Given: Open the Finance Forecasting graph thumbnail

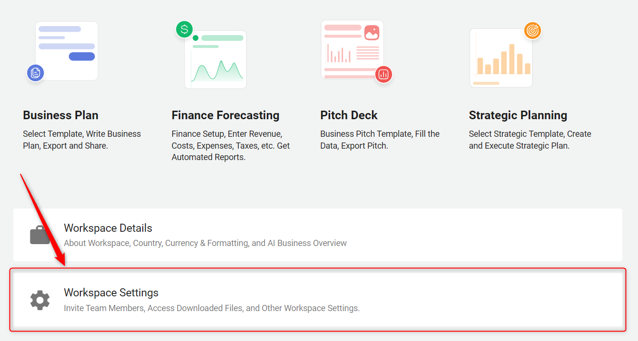Looking at the screenshot, I should coord(216,59).
